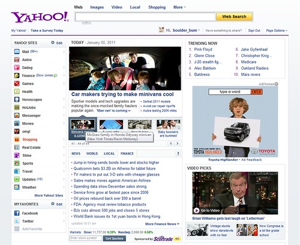Click the Add Favorite entry
300x245 pixels.
[x=32, y=229]
